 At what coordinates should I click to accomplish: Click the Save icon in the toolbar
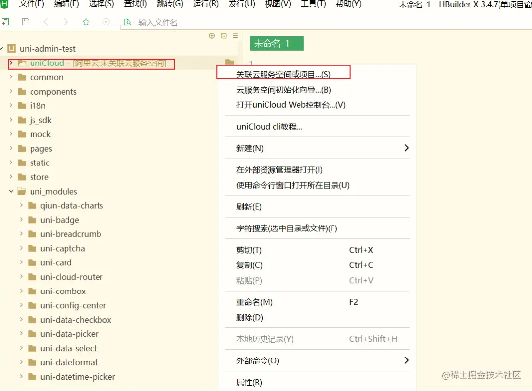point(25,22)
